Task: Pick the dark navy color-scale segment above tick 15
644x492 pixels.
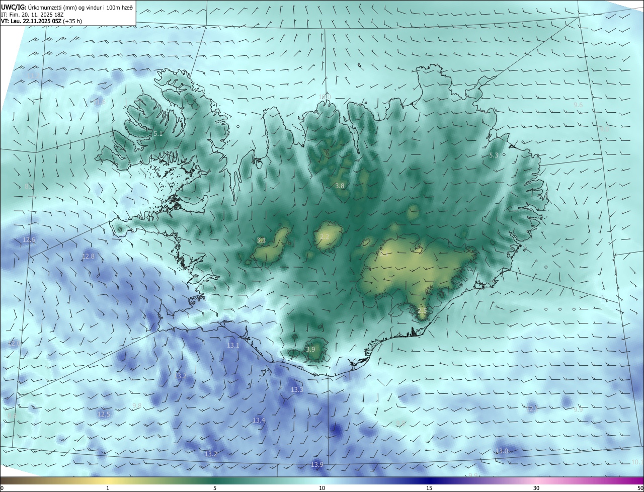Action: [x=429, y=480]
